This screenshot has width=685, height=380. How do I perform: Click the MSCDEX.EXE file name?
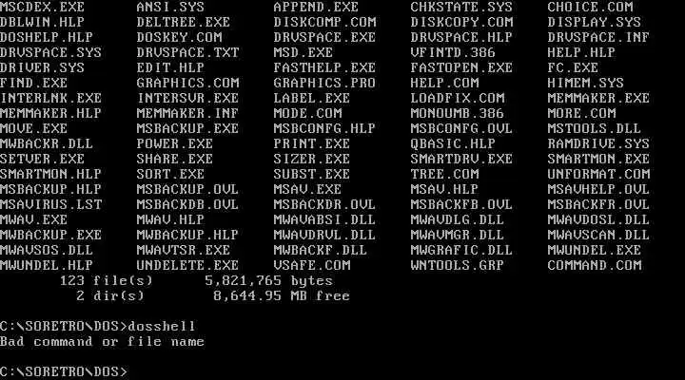tap(43, 7)
